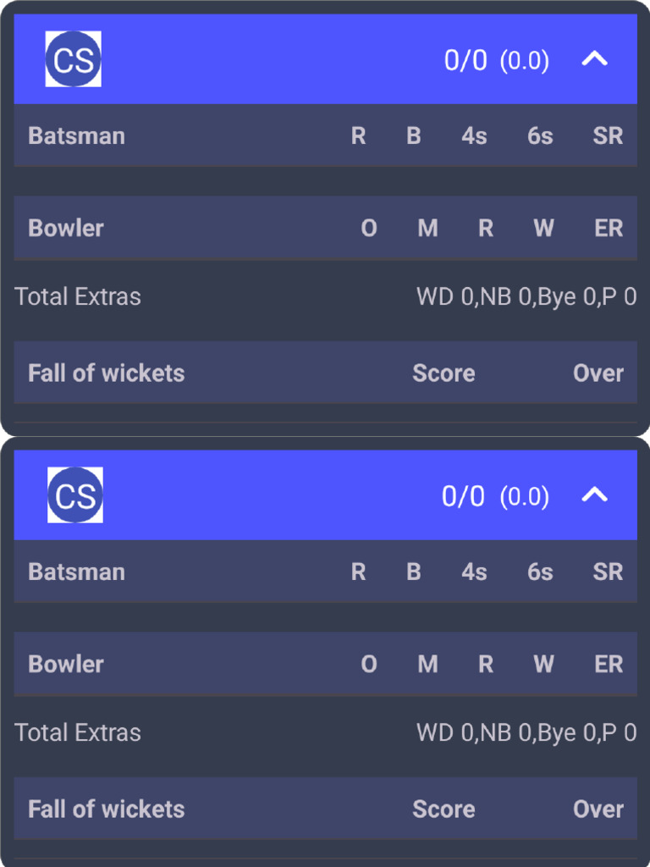650x867 pixels.
Task: Click the 4s column in lower Batsman row
Action: point(474,572)
